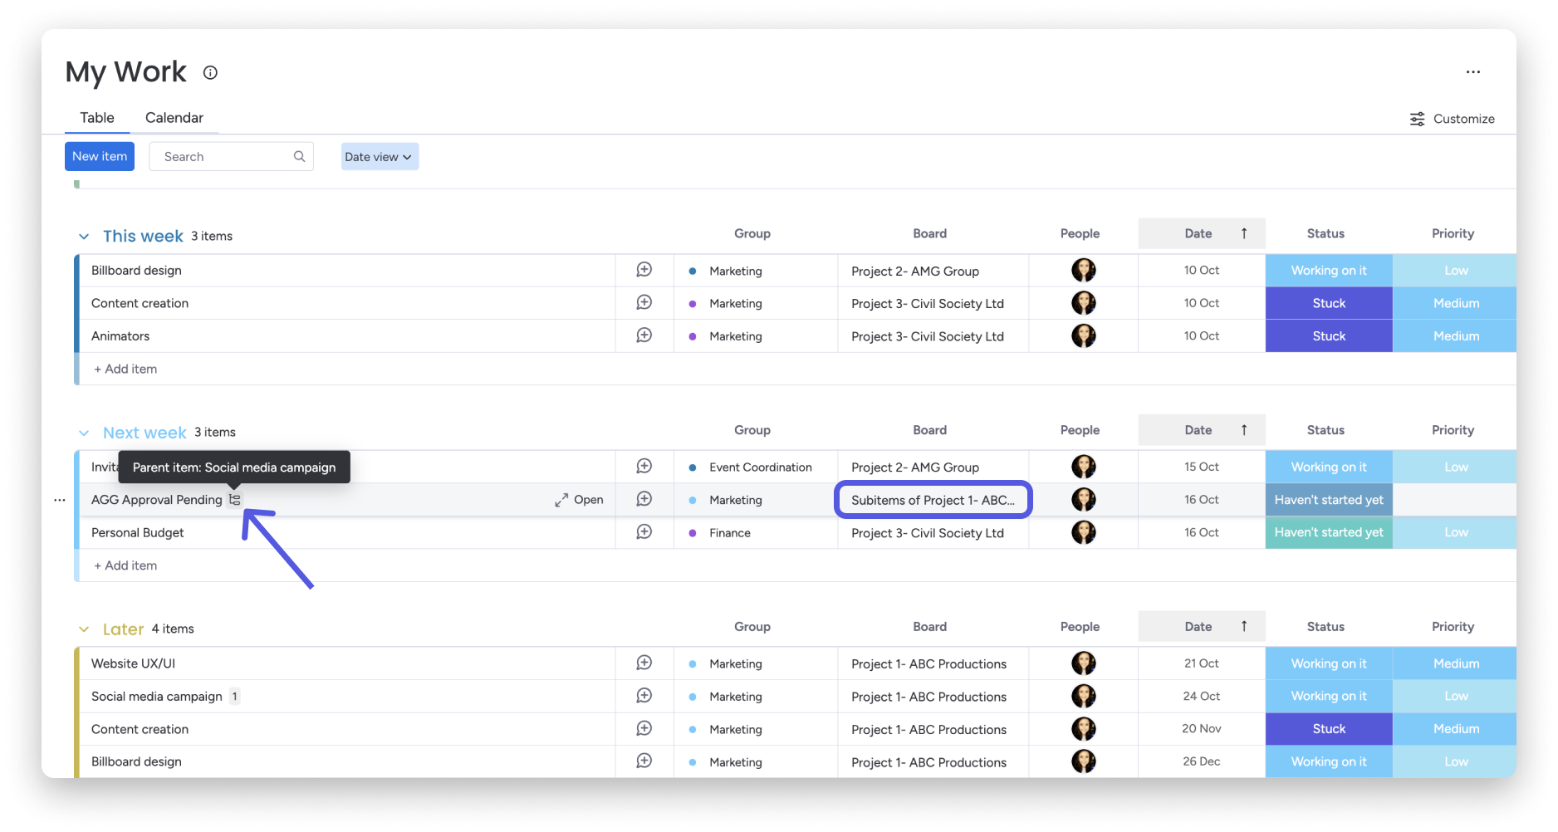Click the info icon beside My Work
This screenshot has width=1558, height=832.
pos(210,73)
